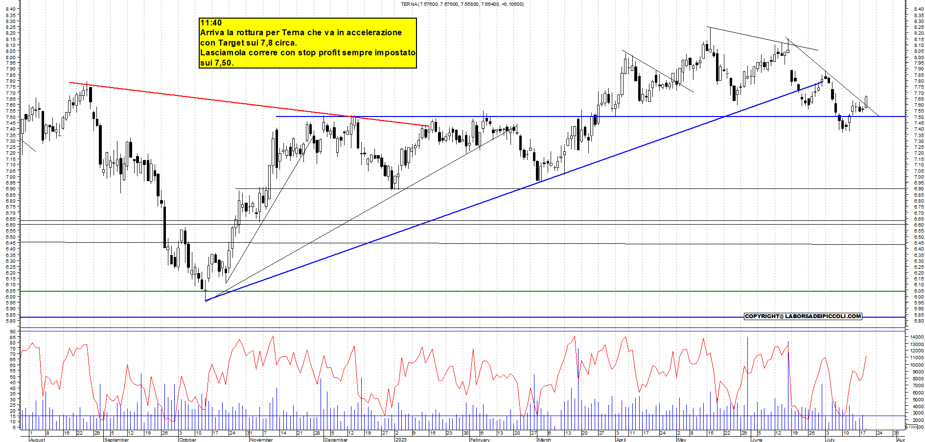This screenshot has width=925, height=442.
Task: Click the '7000' volume scale value
Action: point(918,386)
